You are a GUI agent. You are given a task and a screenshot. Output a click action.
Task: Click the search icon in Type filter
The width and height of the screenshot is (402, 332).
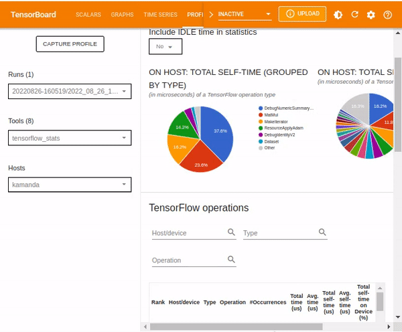tap(322, 232)
